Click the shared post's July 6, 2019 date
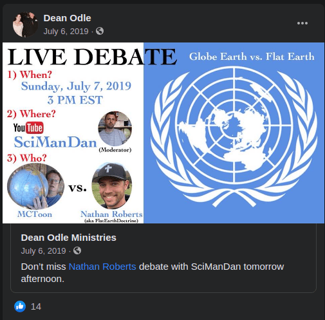The width and height of the screenshot is (325, 320). pos(43,251)
